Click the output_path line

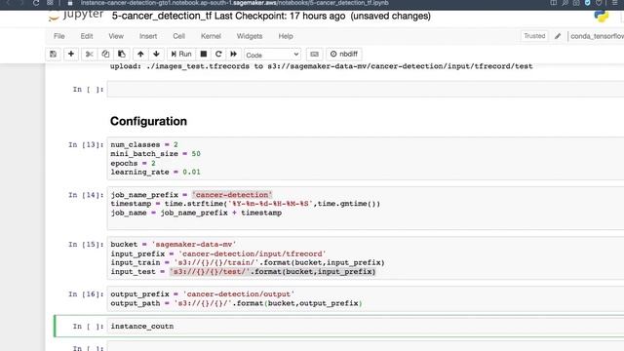pos(236,303)
